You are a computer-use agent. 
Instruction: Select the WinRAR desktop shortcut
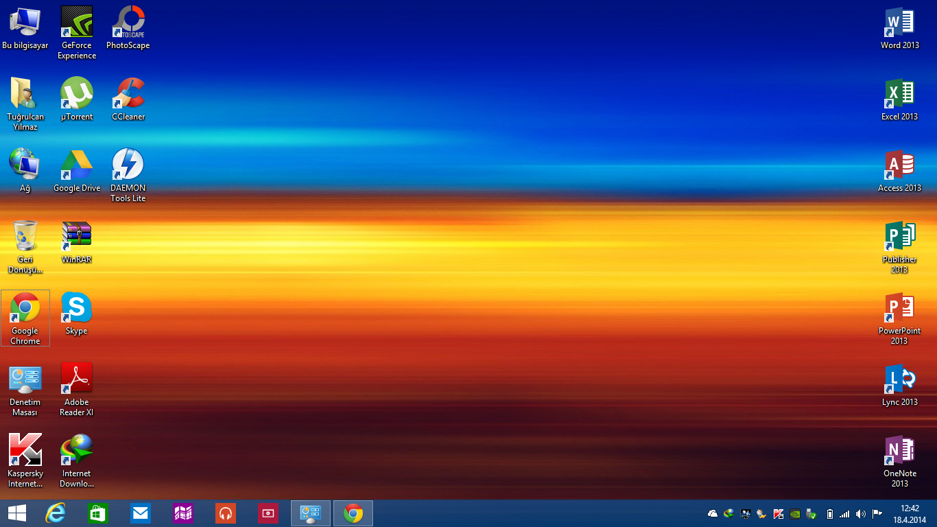pos(76,242)
